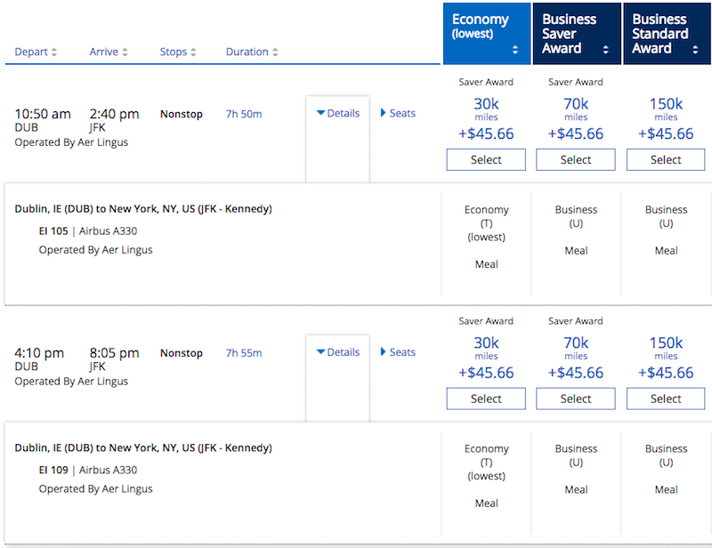Select the 30k miles Economy award for EI 105
Screen dimensions: 712x548
click(x=486, y=159)
